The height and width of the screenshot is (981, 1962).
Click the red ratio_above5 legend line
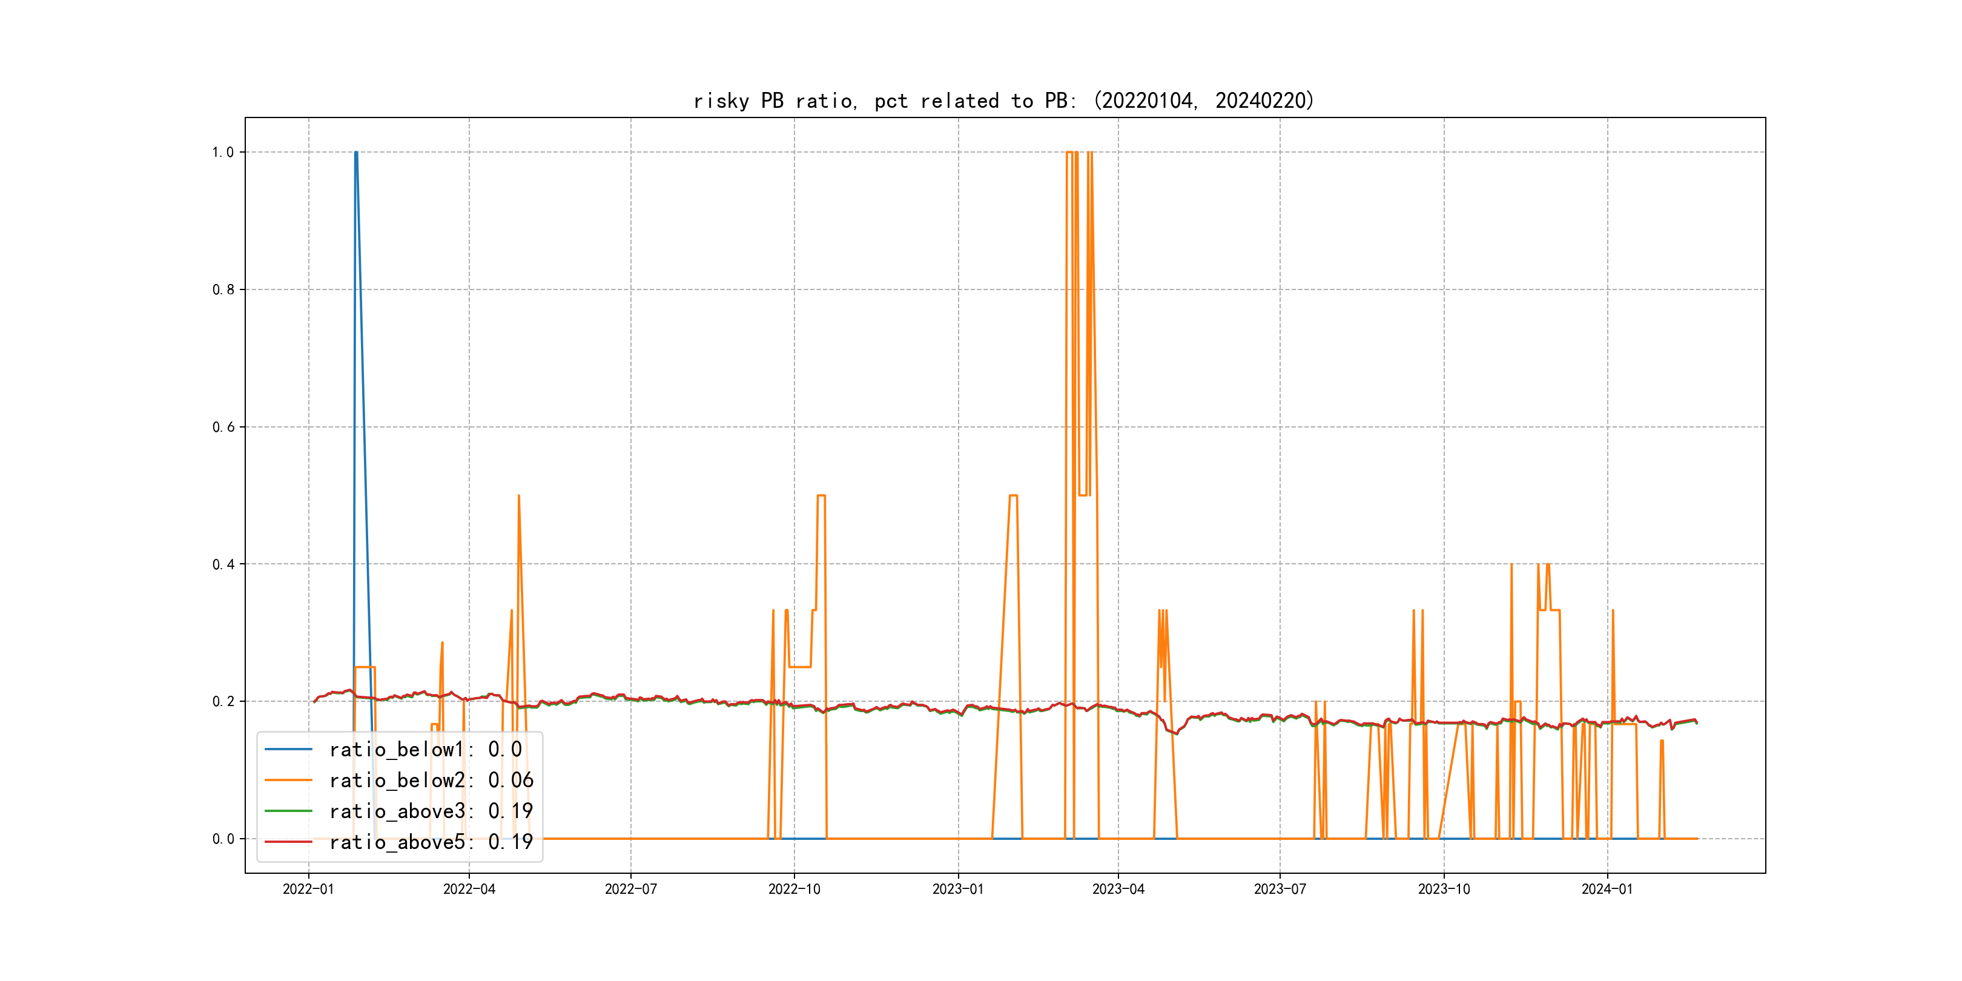pyautogui.click(x=289, y=842)
